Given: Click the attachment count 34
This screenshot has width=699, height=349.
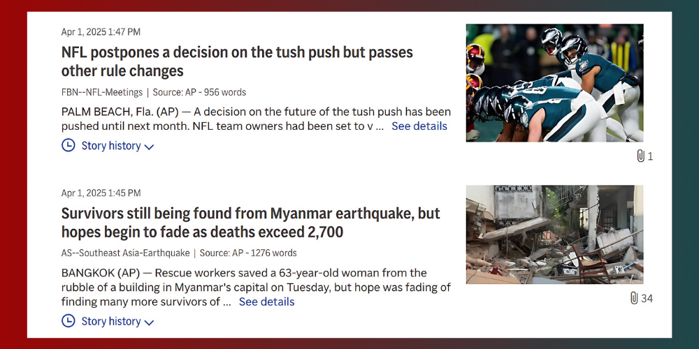Looking at the screenshot, I should click(647, 299).
